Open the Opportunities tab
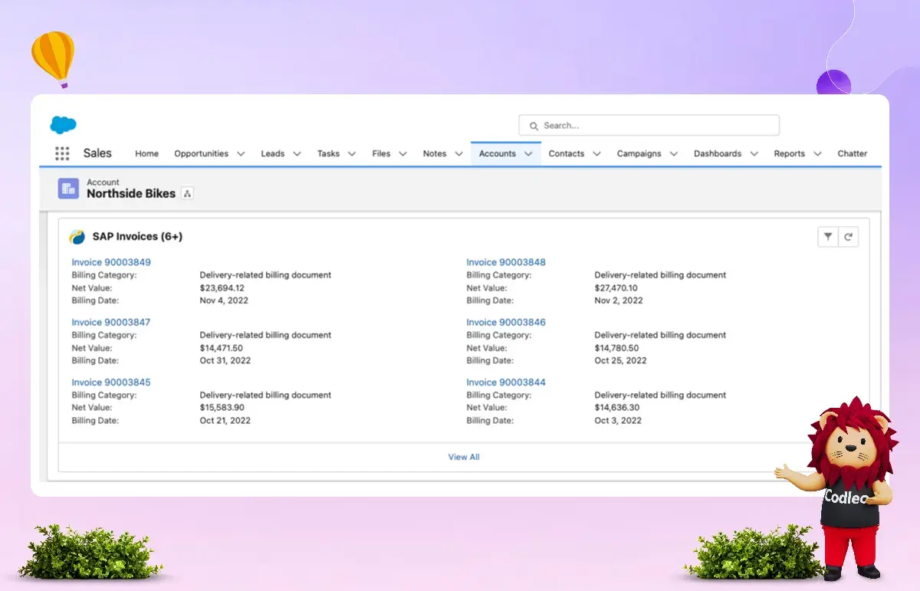Viewport: 920px width, 591px height. (201, 153)
